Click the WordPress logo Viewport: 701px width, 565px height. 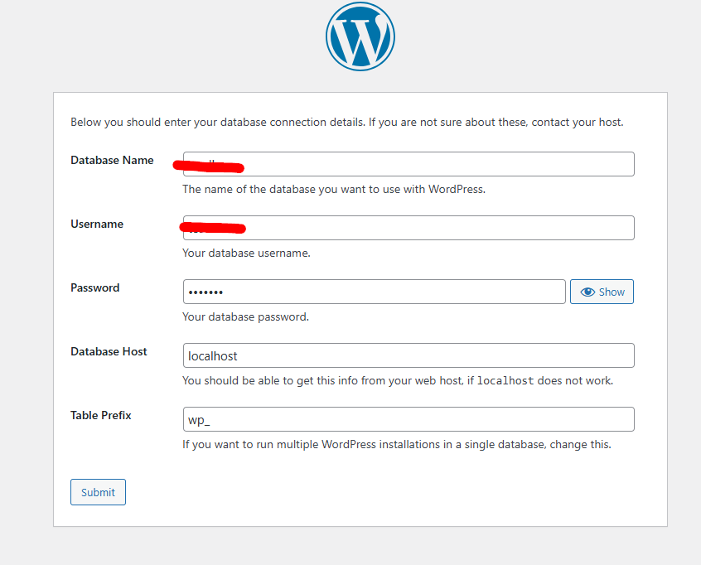(x=360, y=36)
